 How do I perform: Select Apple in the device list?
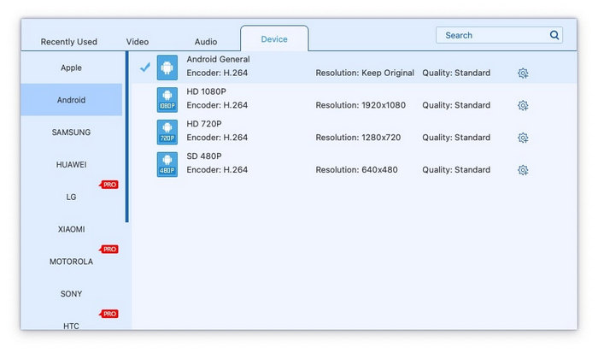pyautogui.click(x=72, y=68)
